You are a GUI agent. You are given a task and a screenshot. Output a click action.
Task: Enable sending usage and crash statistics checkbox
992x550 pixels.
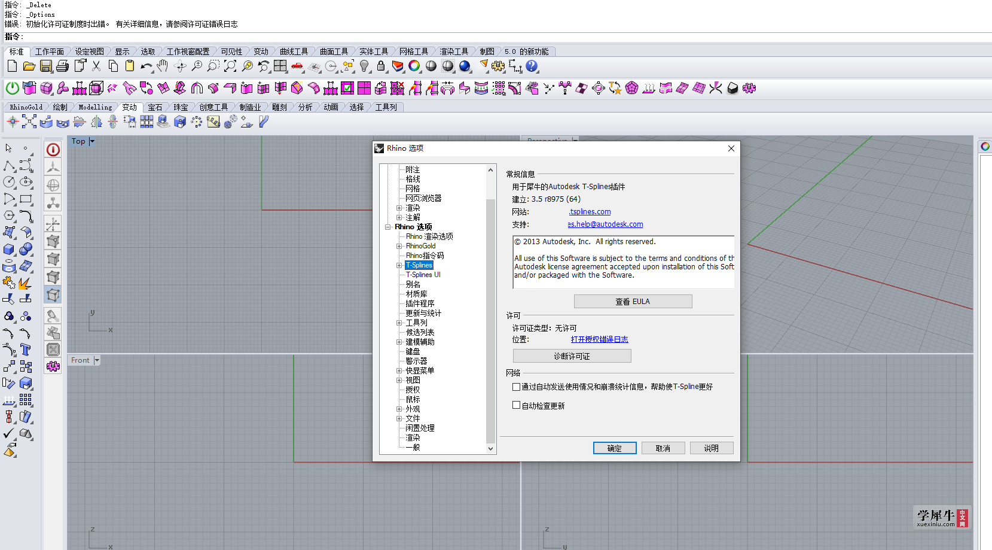click(x=516, y=387)
